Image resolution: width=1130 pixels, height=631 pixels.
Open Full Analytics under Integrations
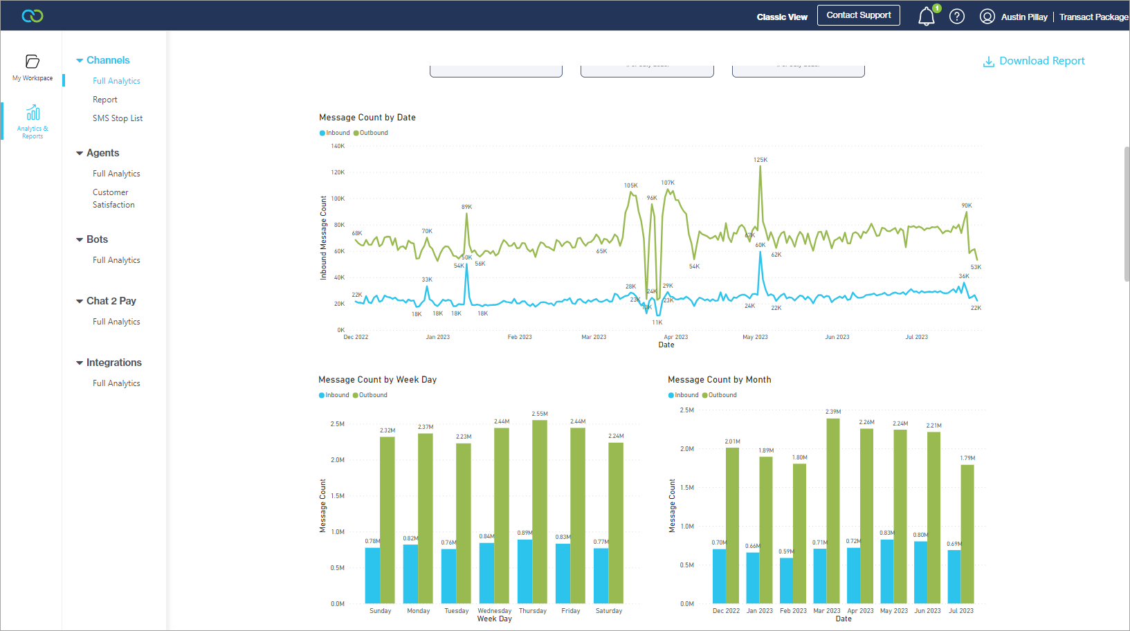pyautogui.click(x=116, y=383)
